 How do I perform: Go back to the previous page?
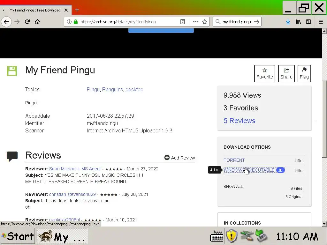[x=6, y=22]
